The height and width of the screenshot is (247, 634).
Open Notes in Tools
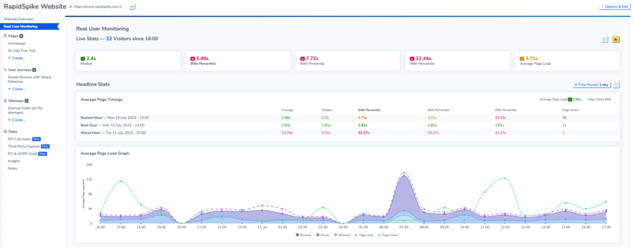(x=12, y=168)
